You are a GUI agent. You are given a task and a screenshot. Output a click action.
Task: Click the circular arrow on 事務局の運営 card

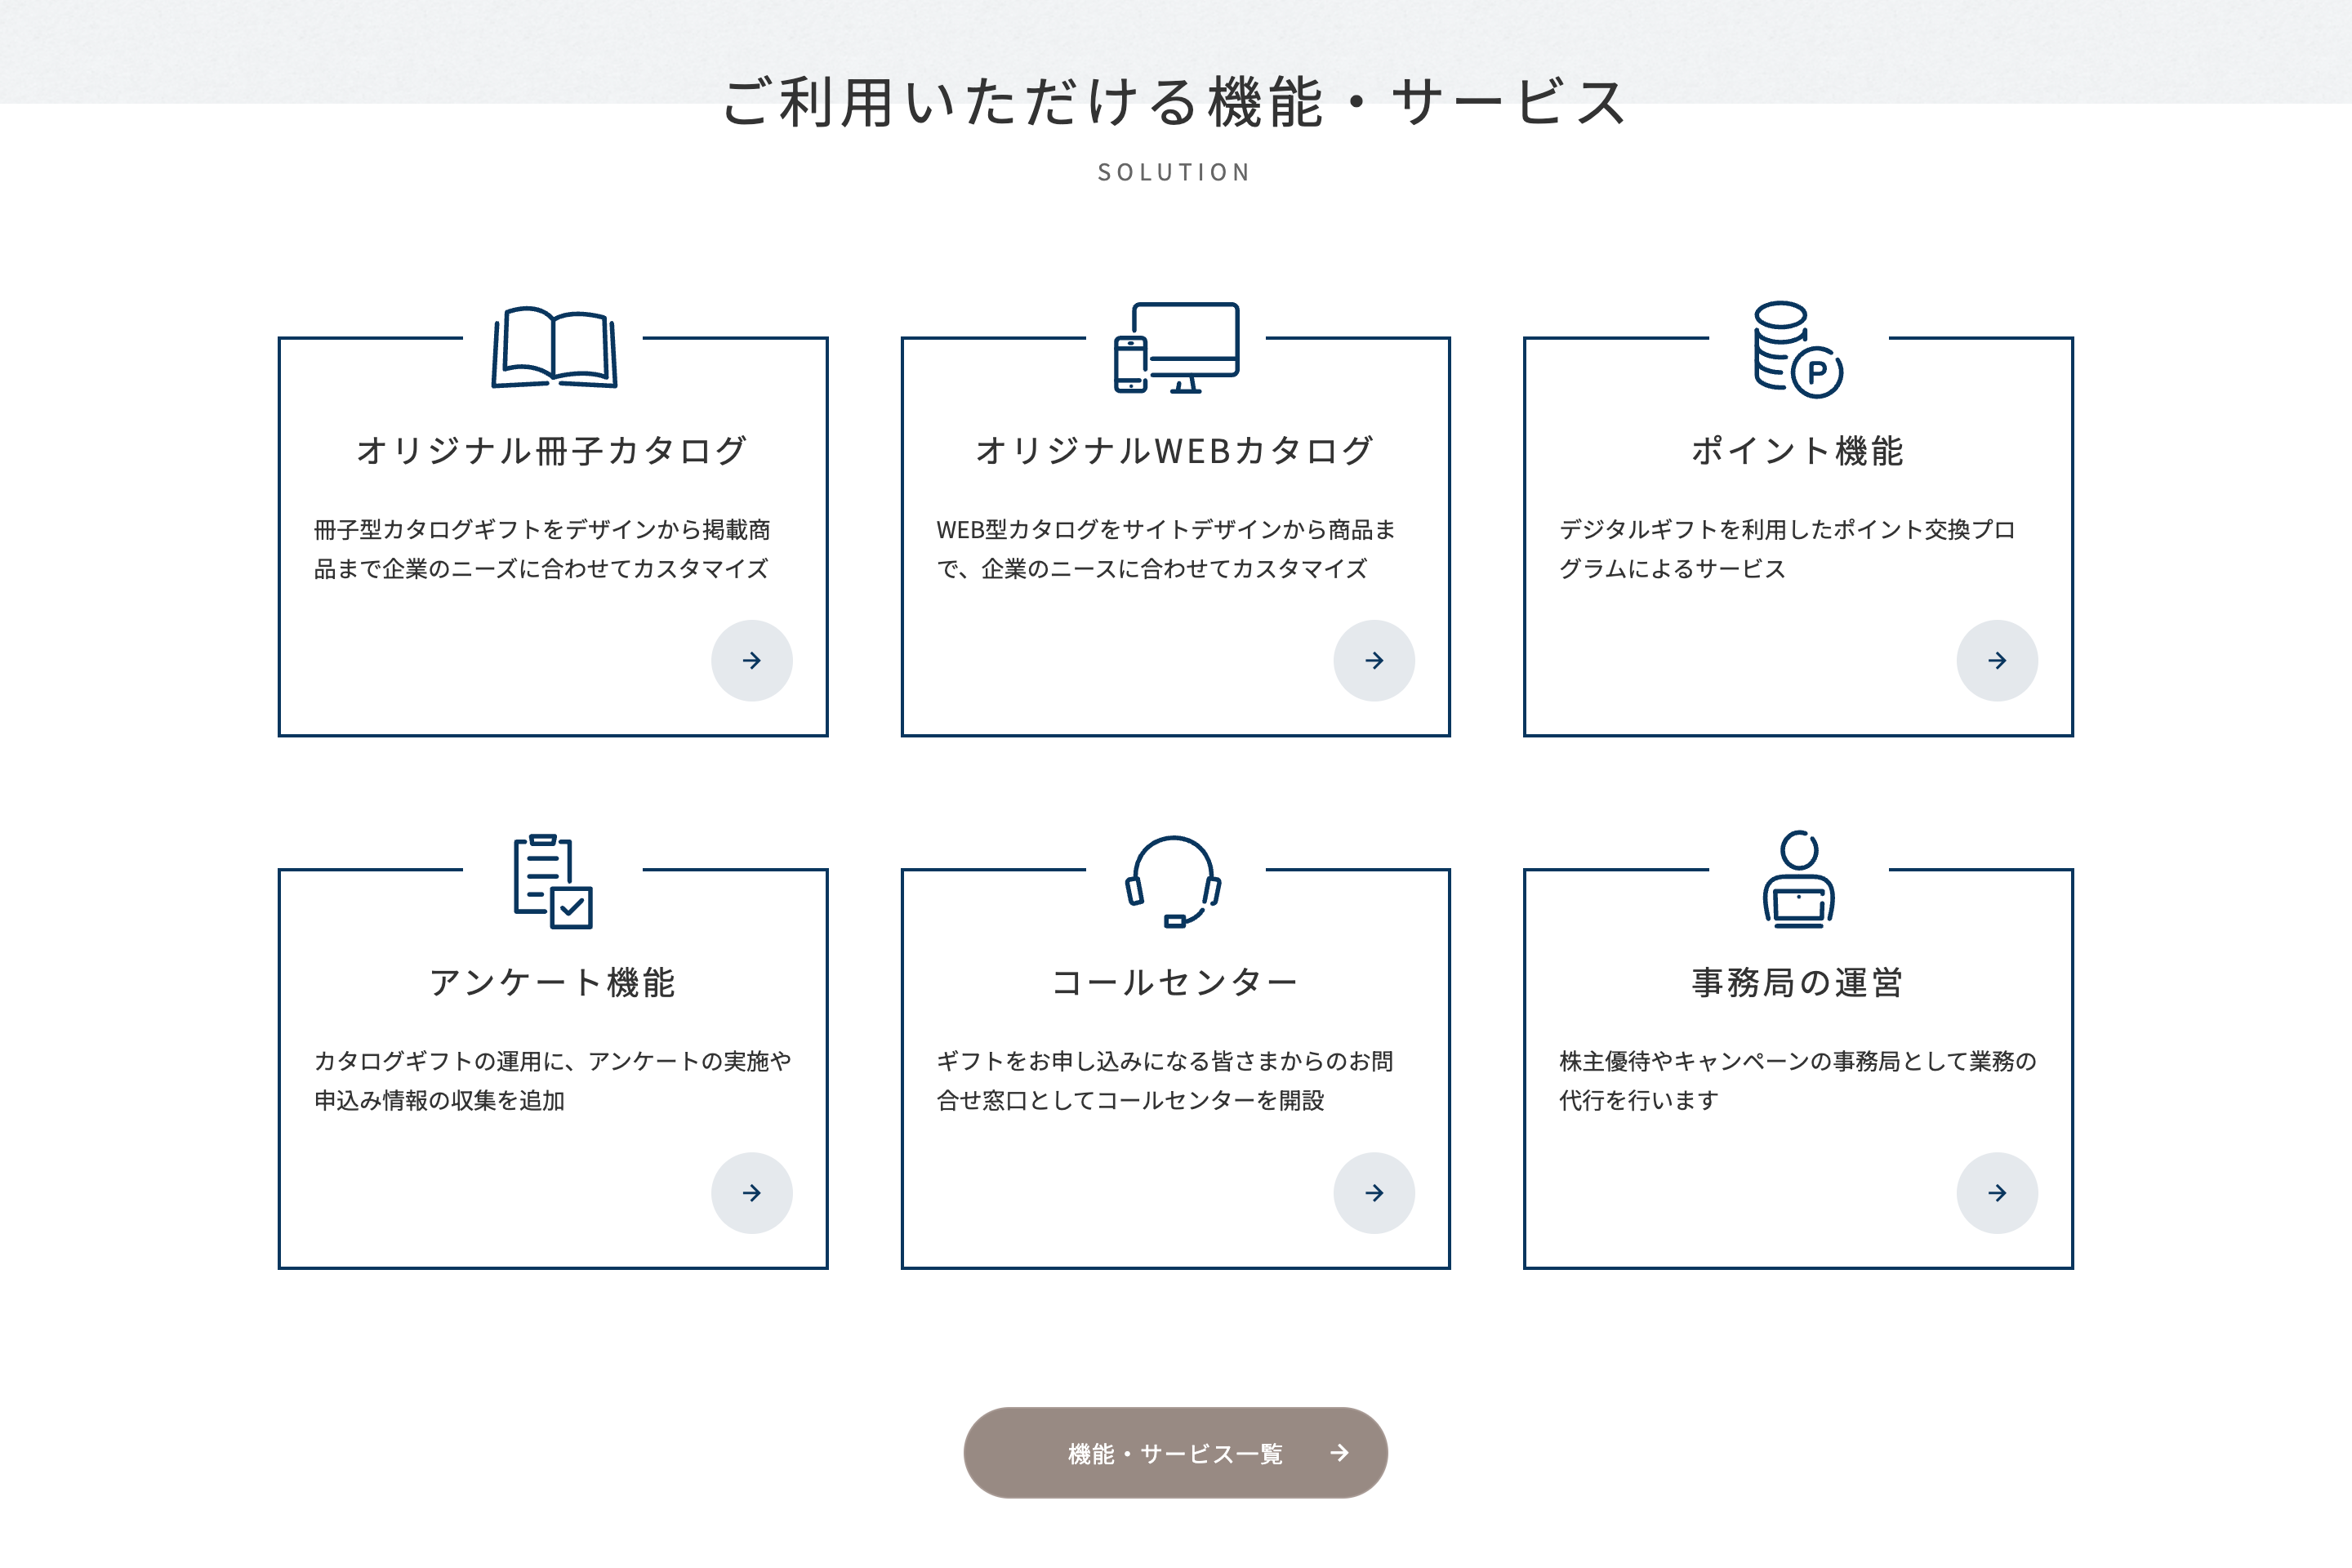click(x=1997, y=1192)
